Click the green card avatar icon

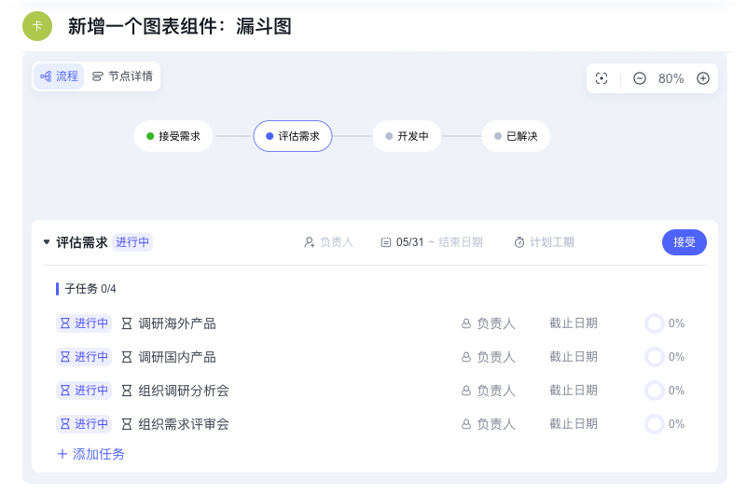pos(37,26)
